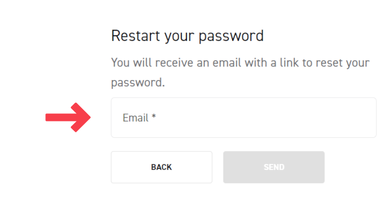
Task: Click the arrowhead of the red arrow
Action: [x=81, y=118]
